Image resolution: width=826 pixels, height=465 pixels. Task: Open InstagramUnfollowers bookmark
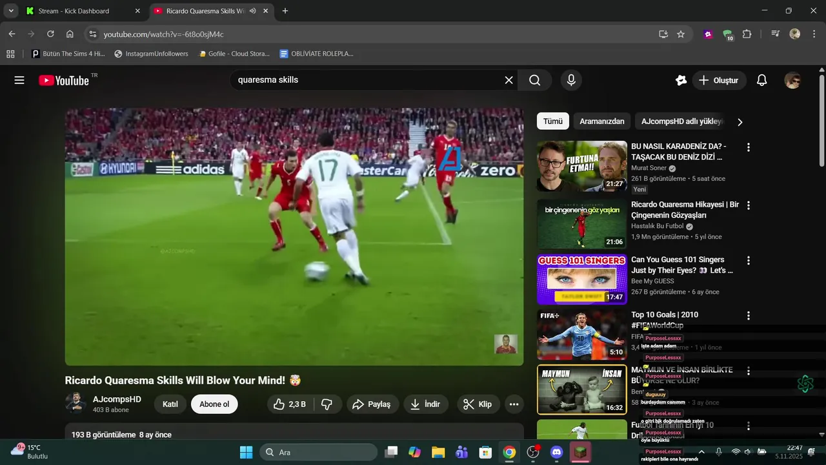point(151,54)
